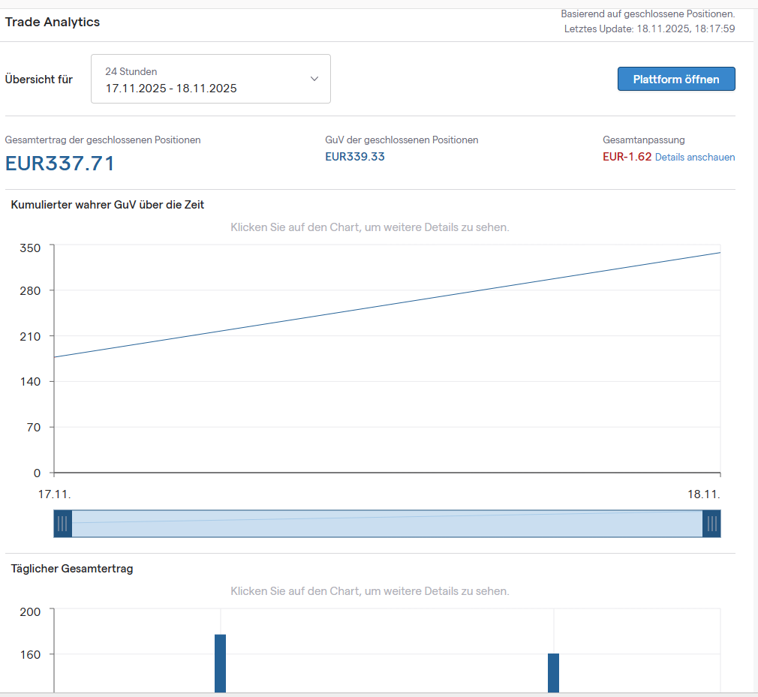This screenshot has width=758, height=697.
Task: Open the 24 Stunden time range dropdown
Action: click(x=210, y=80)
